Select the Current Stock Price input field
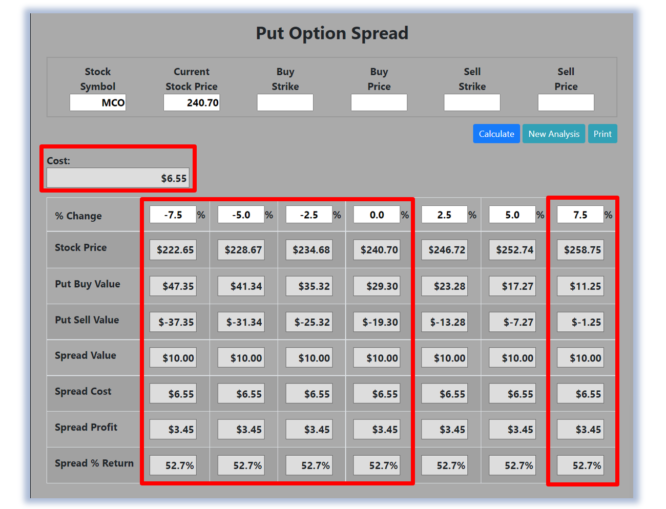 [192, 102]
